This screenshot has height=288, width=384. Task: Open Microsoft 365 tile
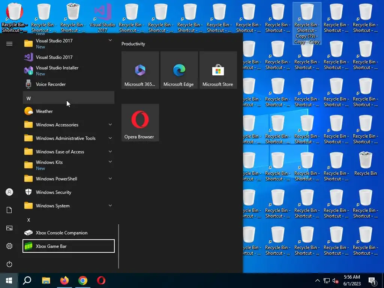pos(140,70)
